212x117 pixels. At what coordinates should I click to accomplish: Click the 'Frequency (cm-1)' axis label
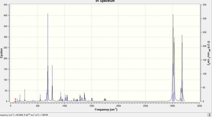[106, 109]
